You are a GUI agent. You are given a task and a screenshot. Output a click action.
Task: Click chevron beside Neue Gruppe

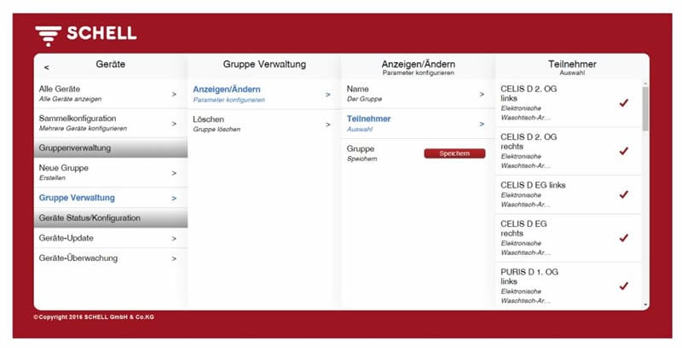[174, 173]
